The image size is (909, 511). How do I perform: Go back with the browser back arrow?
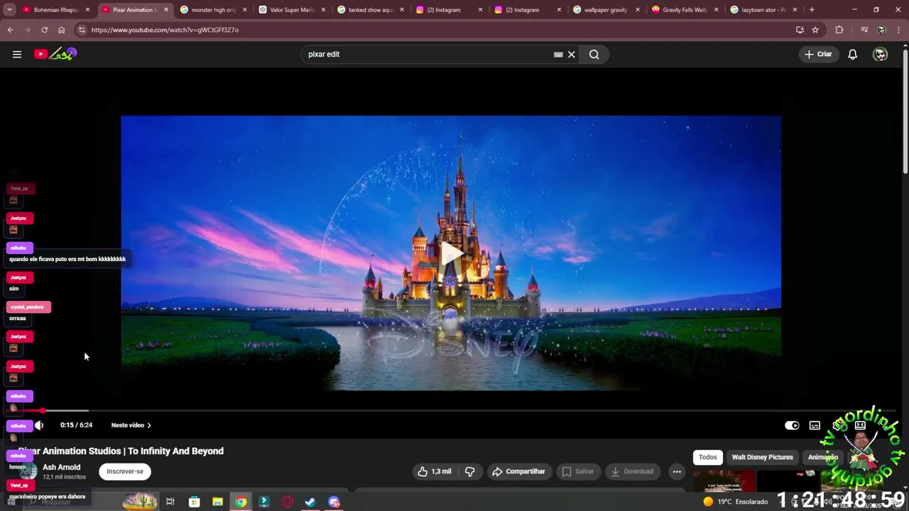click(10, 30)
